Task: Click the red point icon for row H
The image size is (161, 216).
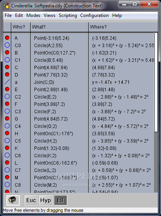Action: [7, 133]
